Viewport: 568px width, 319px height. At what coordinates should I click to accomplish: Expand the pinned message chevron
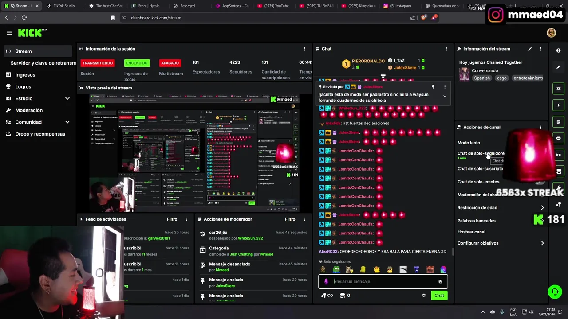[445, 96]
